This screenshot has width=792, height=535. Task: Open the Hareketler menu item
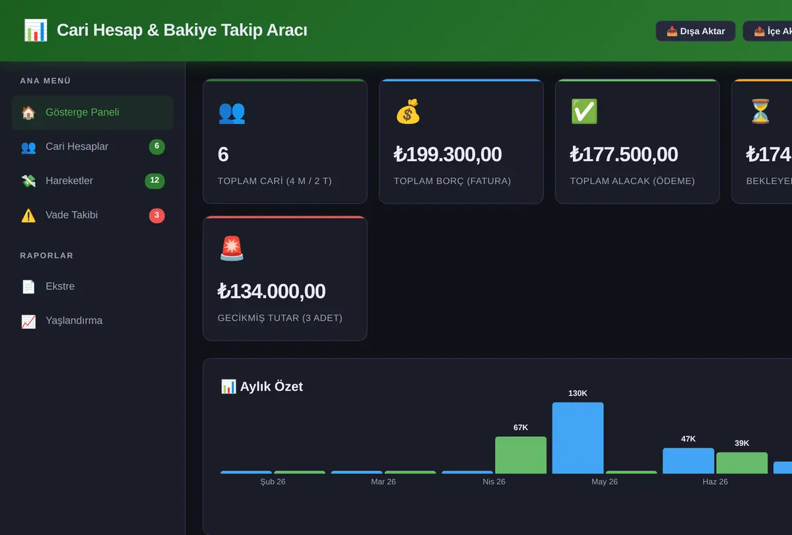coord(92,181)
